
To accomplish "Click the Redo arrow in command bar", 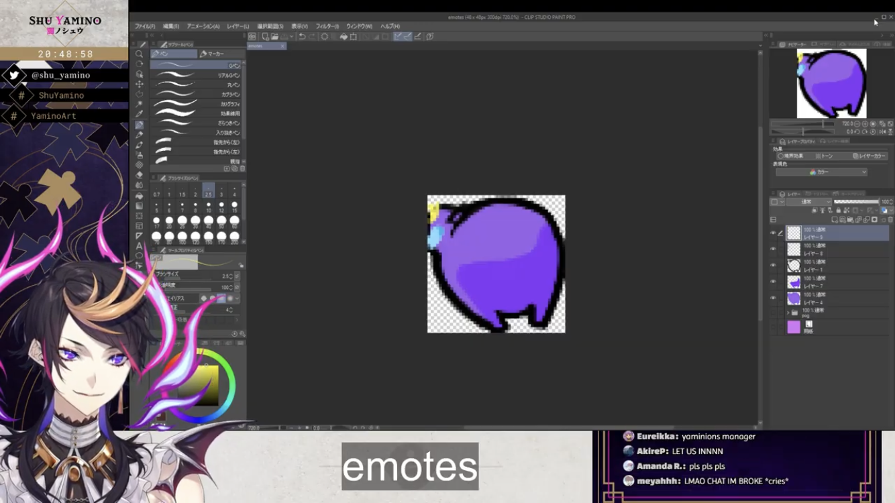I will [x=312, y=36].
